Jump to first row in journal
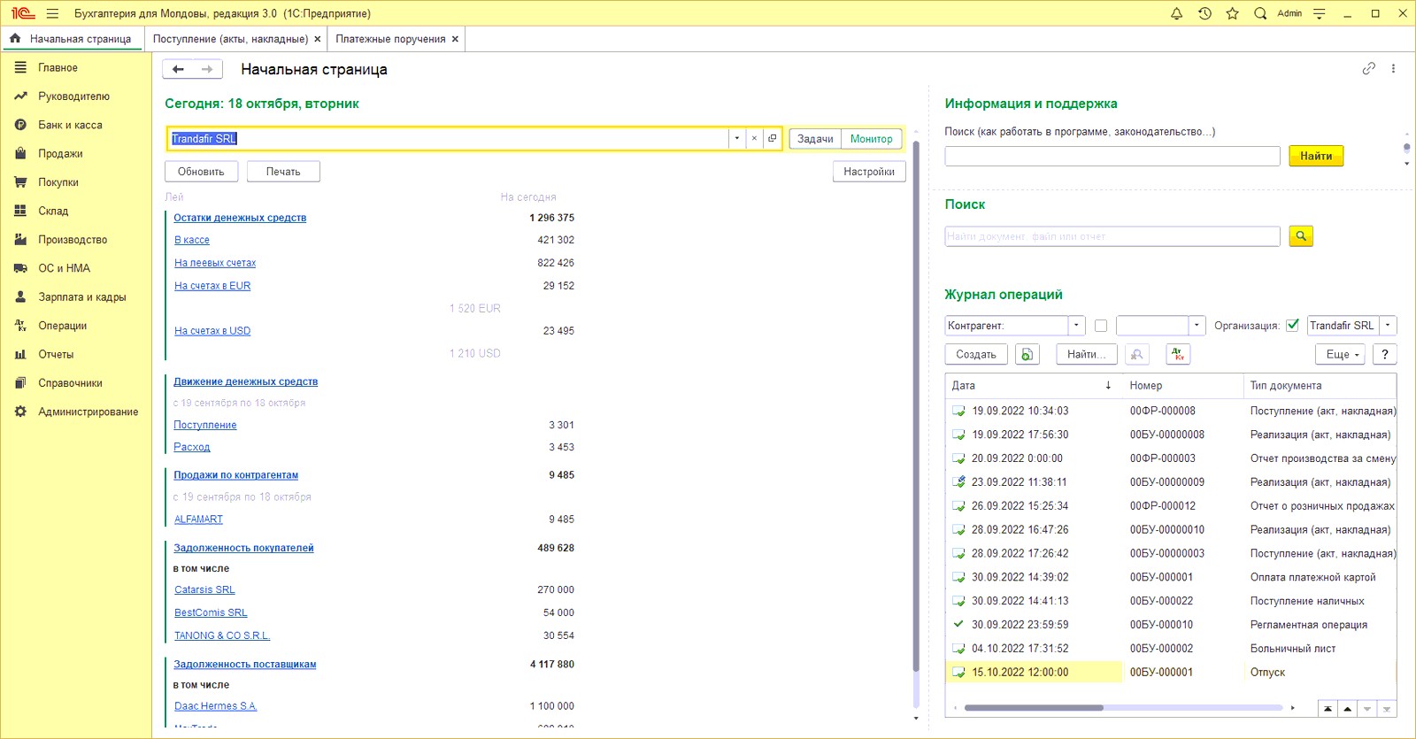The height and width of the screenshot is (739, 1416). click(1327, 709)
